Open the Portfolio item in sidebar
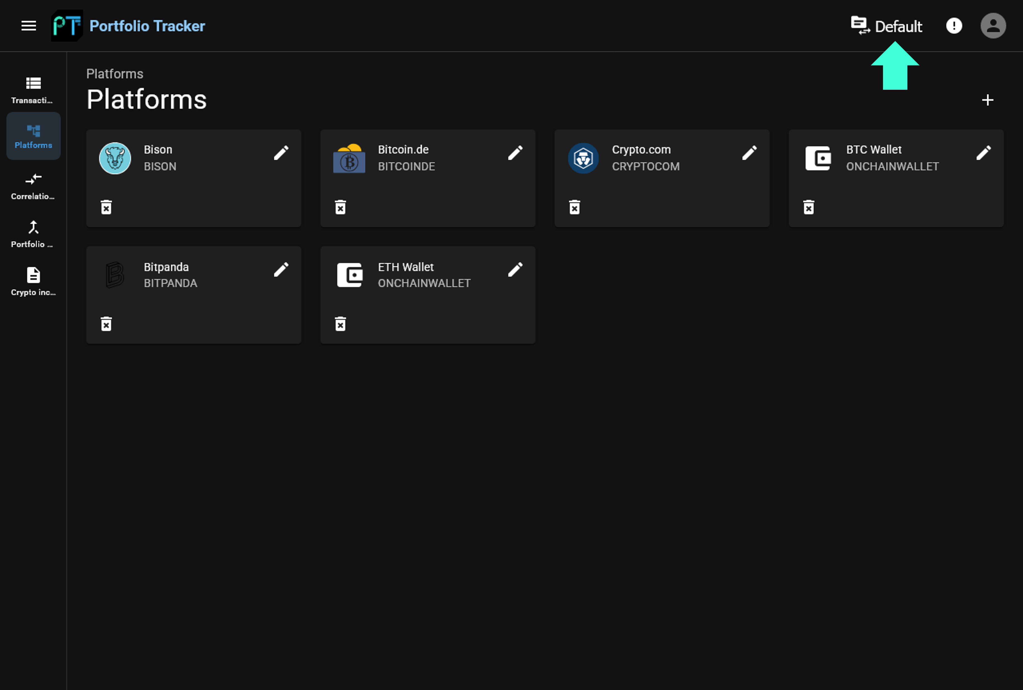This screenshot has width=1023, height=690. [33, 234]
